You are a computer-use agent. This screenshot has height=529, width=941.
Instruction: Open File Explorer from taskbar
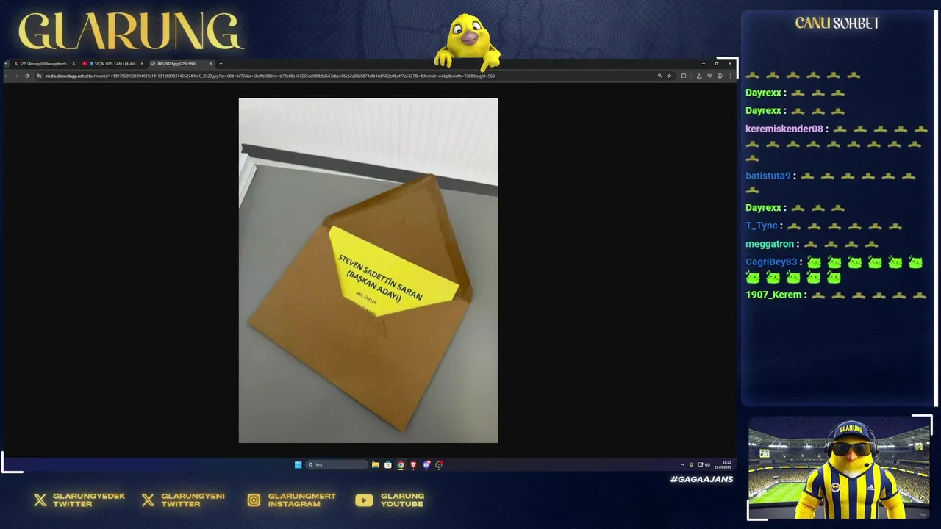pos(376,464)
